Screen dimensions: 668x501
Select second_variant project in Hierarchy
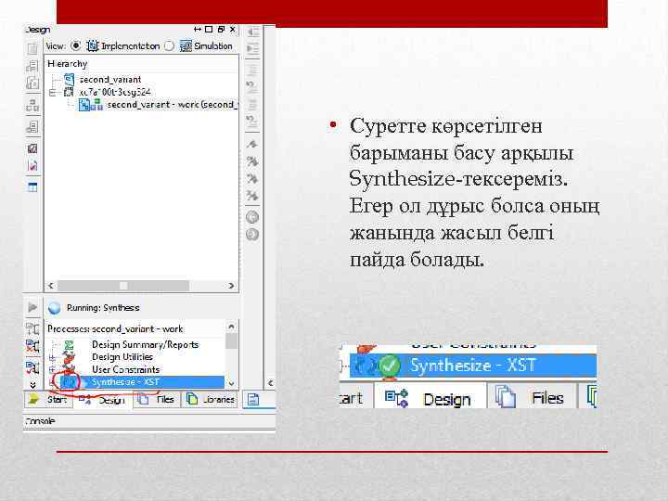[x=109, y=79]
